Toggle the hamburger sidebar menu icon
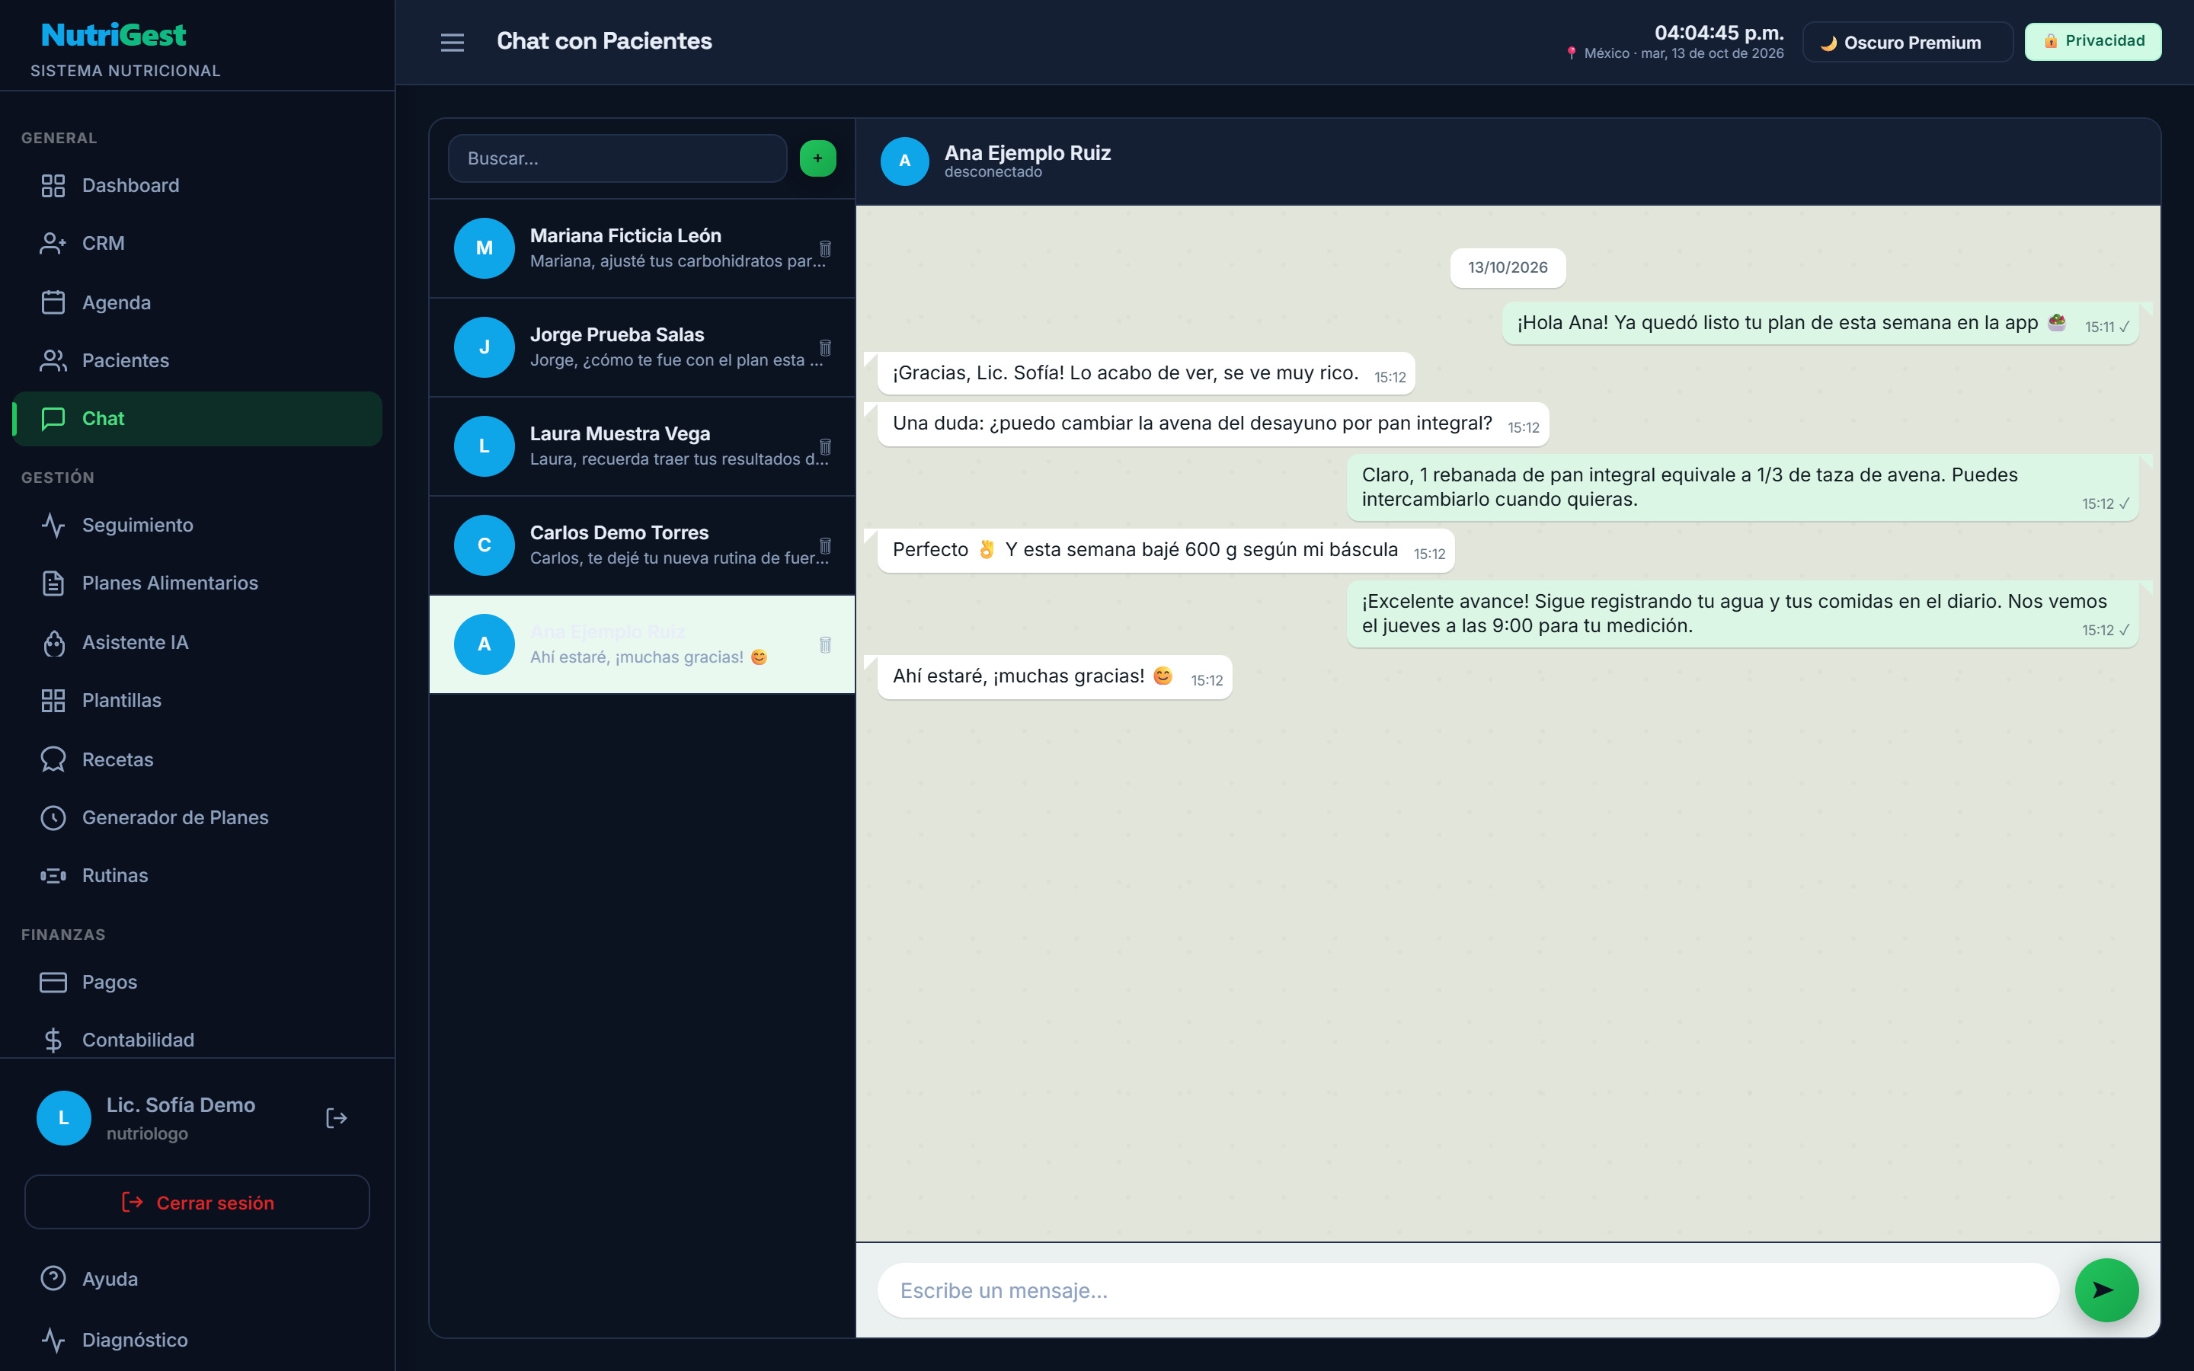2194x1371 pixels. pos(452,42)
